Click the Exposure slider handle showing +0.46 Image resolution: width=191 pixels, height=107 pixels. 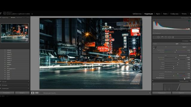pos(176,57)
